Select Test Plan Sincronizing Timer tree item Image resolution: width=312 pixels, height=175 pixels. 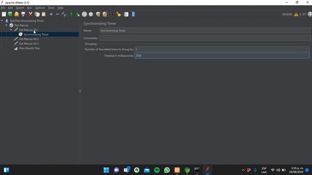pos(27,20)
